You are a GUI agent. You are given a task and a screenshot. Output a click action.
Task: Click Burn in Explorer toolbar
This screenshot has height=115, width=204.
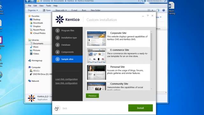[84, 10]
